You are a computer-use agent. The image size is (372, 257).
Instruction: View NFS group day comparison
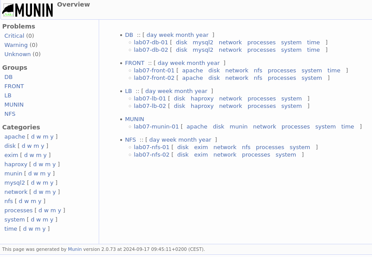pyautogui.click(x=155, y=140)
